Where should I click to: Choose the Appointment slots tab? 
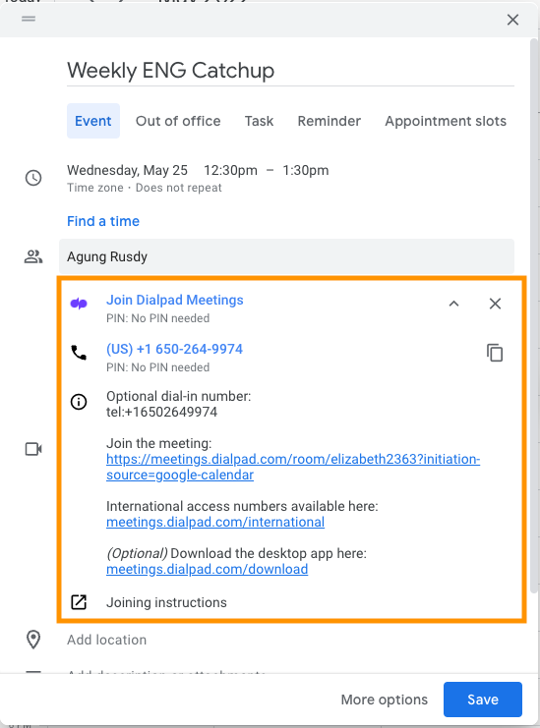pyautogui.click(x=446, y=121)
